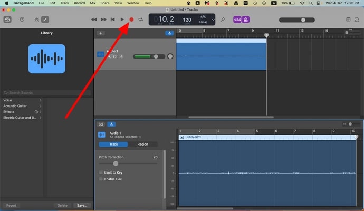This screenshot has height=211, width=364.
Task: Click the Rewind button
Action: pos(94,20)
